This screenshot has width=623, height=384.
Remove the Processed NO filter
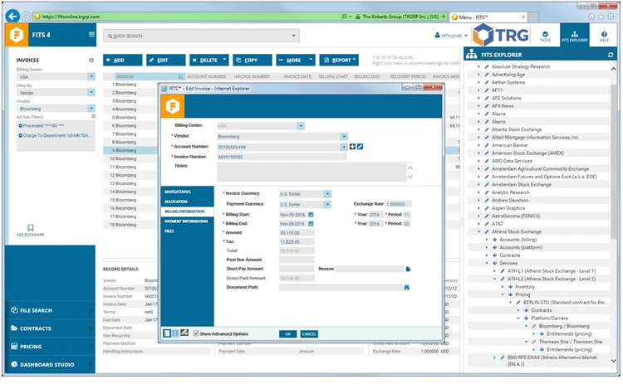20,126
